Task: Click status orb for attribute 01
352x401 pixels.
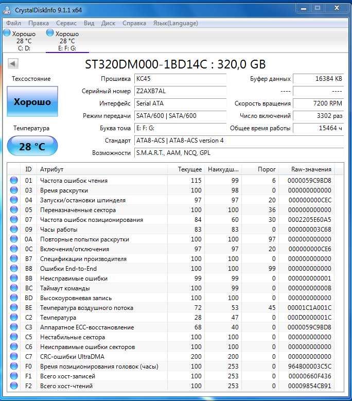Action: (x=14, y=180)
